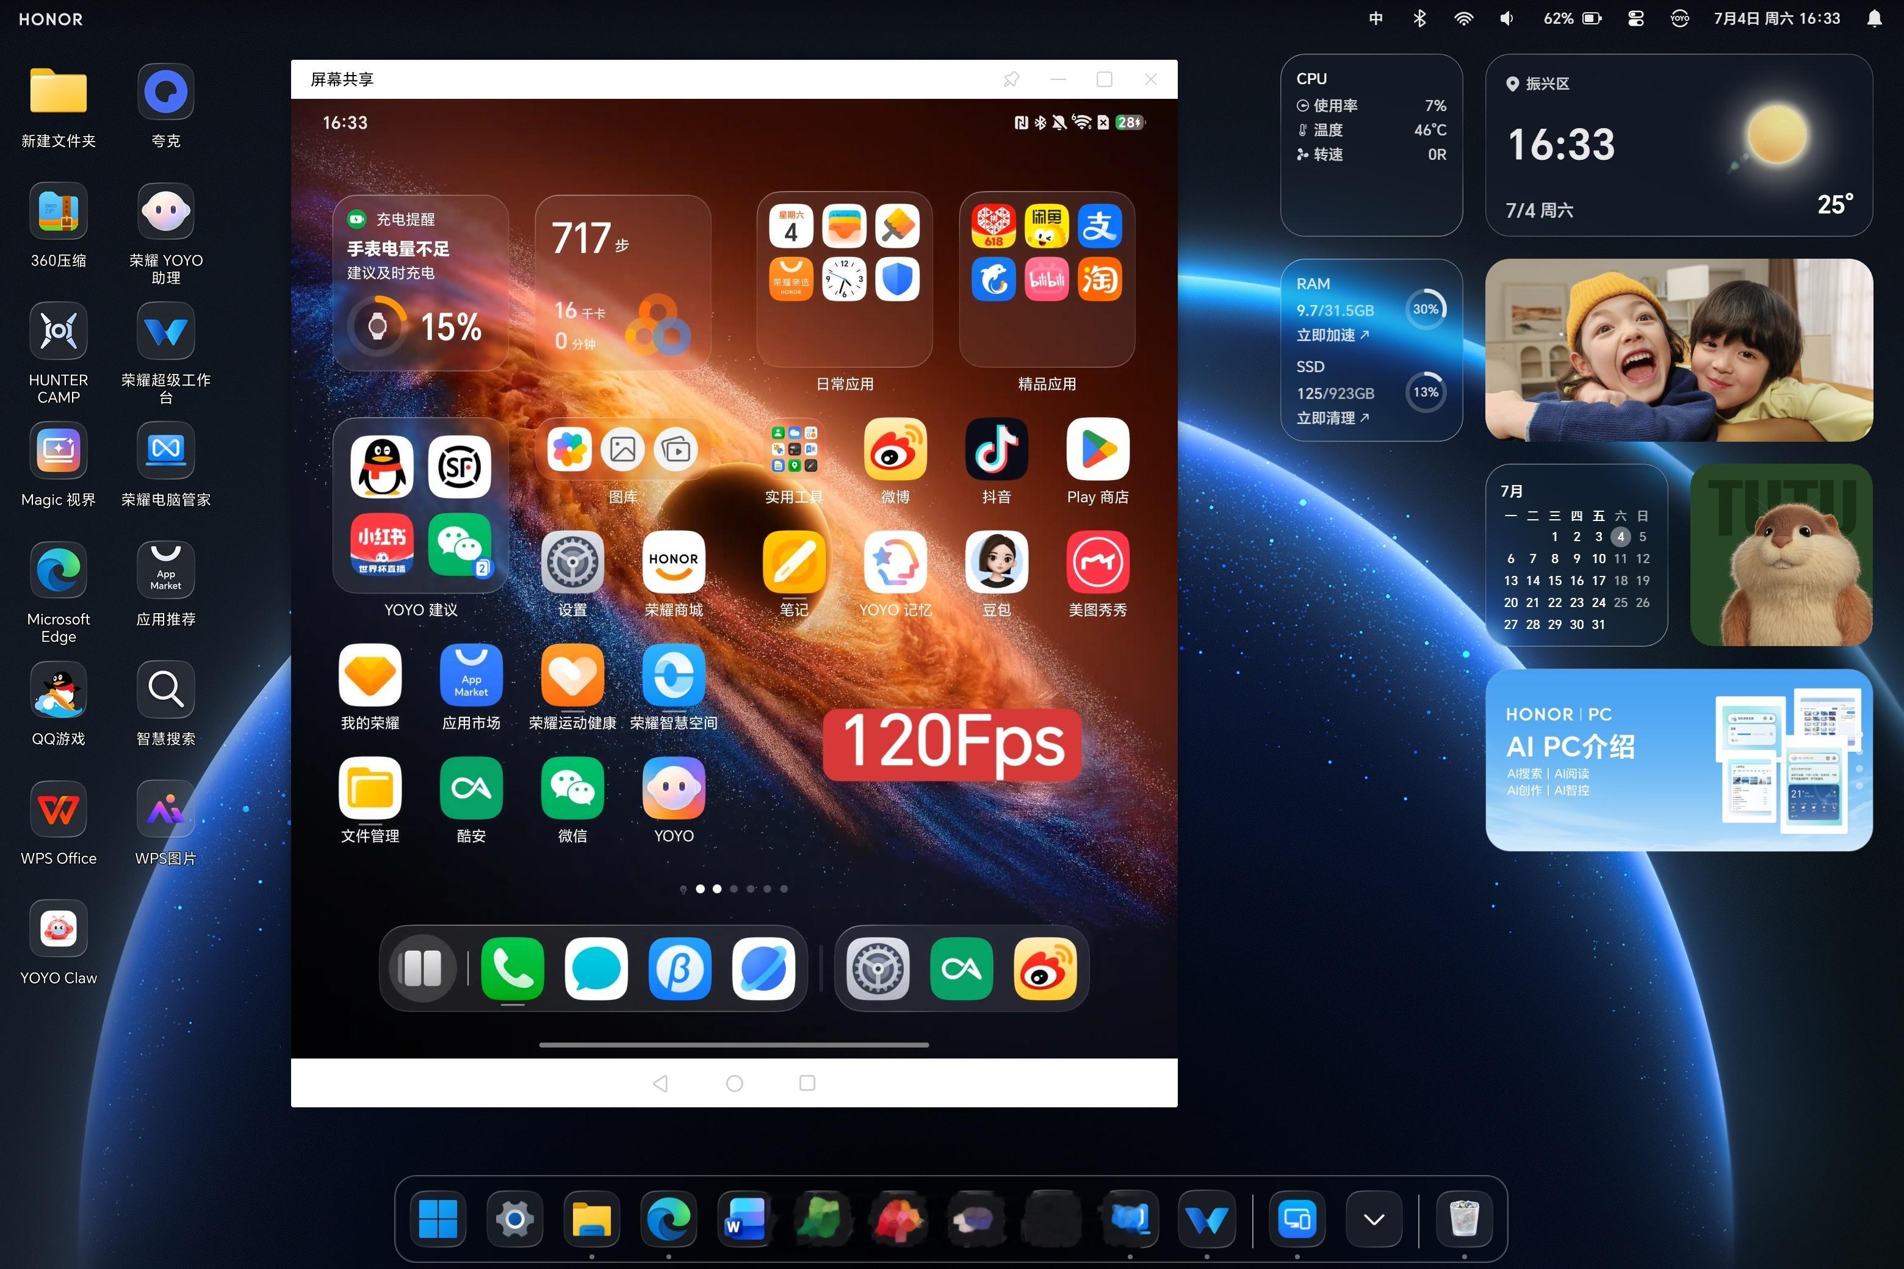Tap phone back navigation button

[x=660, y=1083]
